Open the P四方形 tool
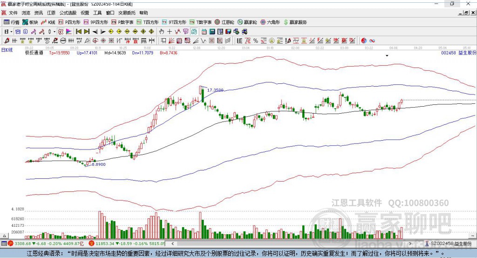Viewport: 477px width, 258px height. 69,22
